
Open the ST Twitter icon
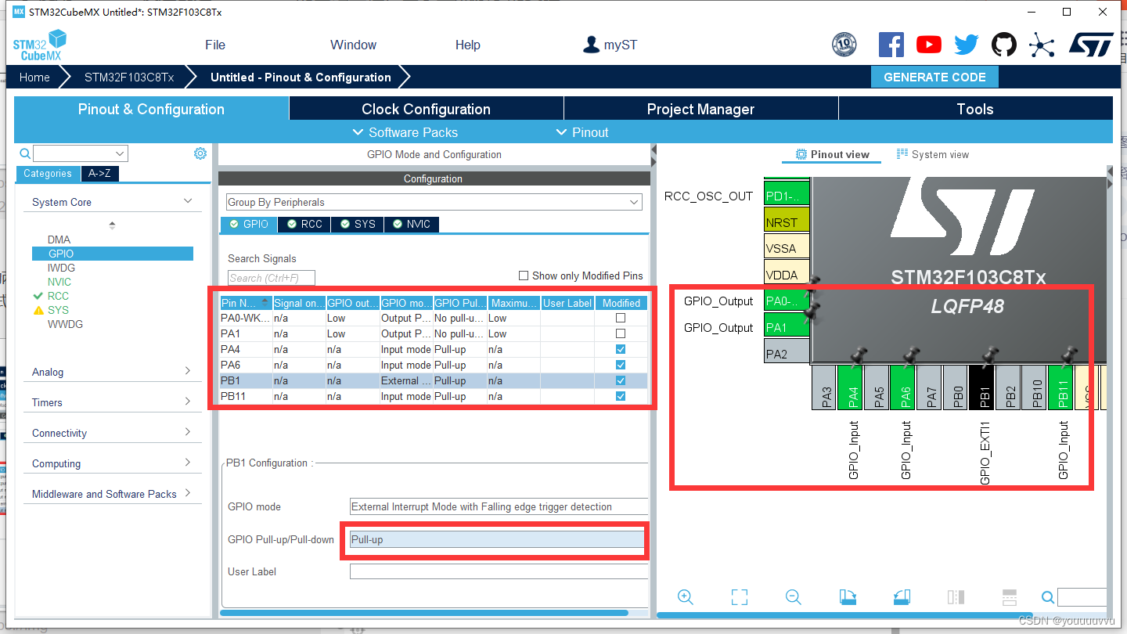[x=967, y=45]
